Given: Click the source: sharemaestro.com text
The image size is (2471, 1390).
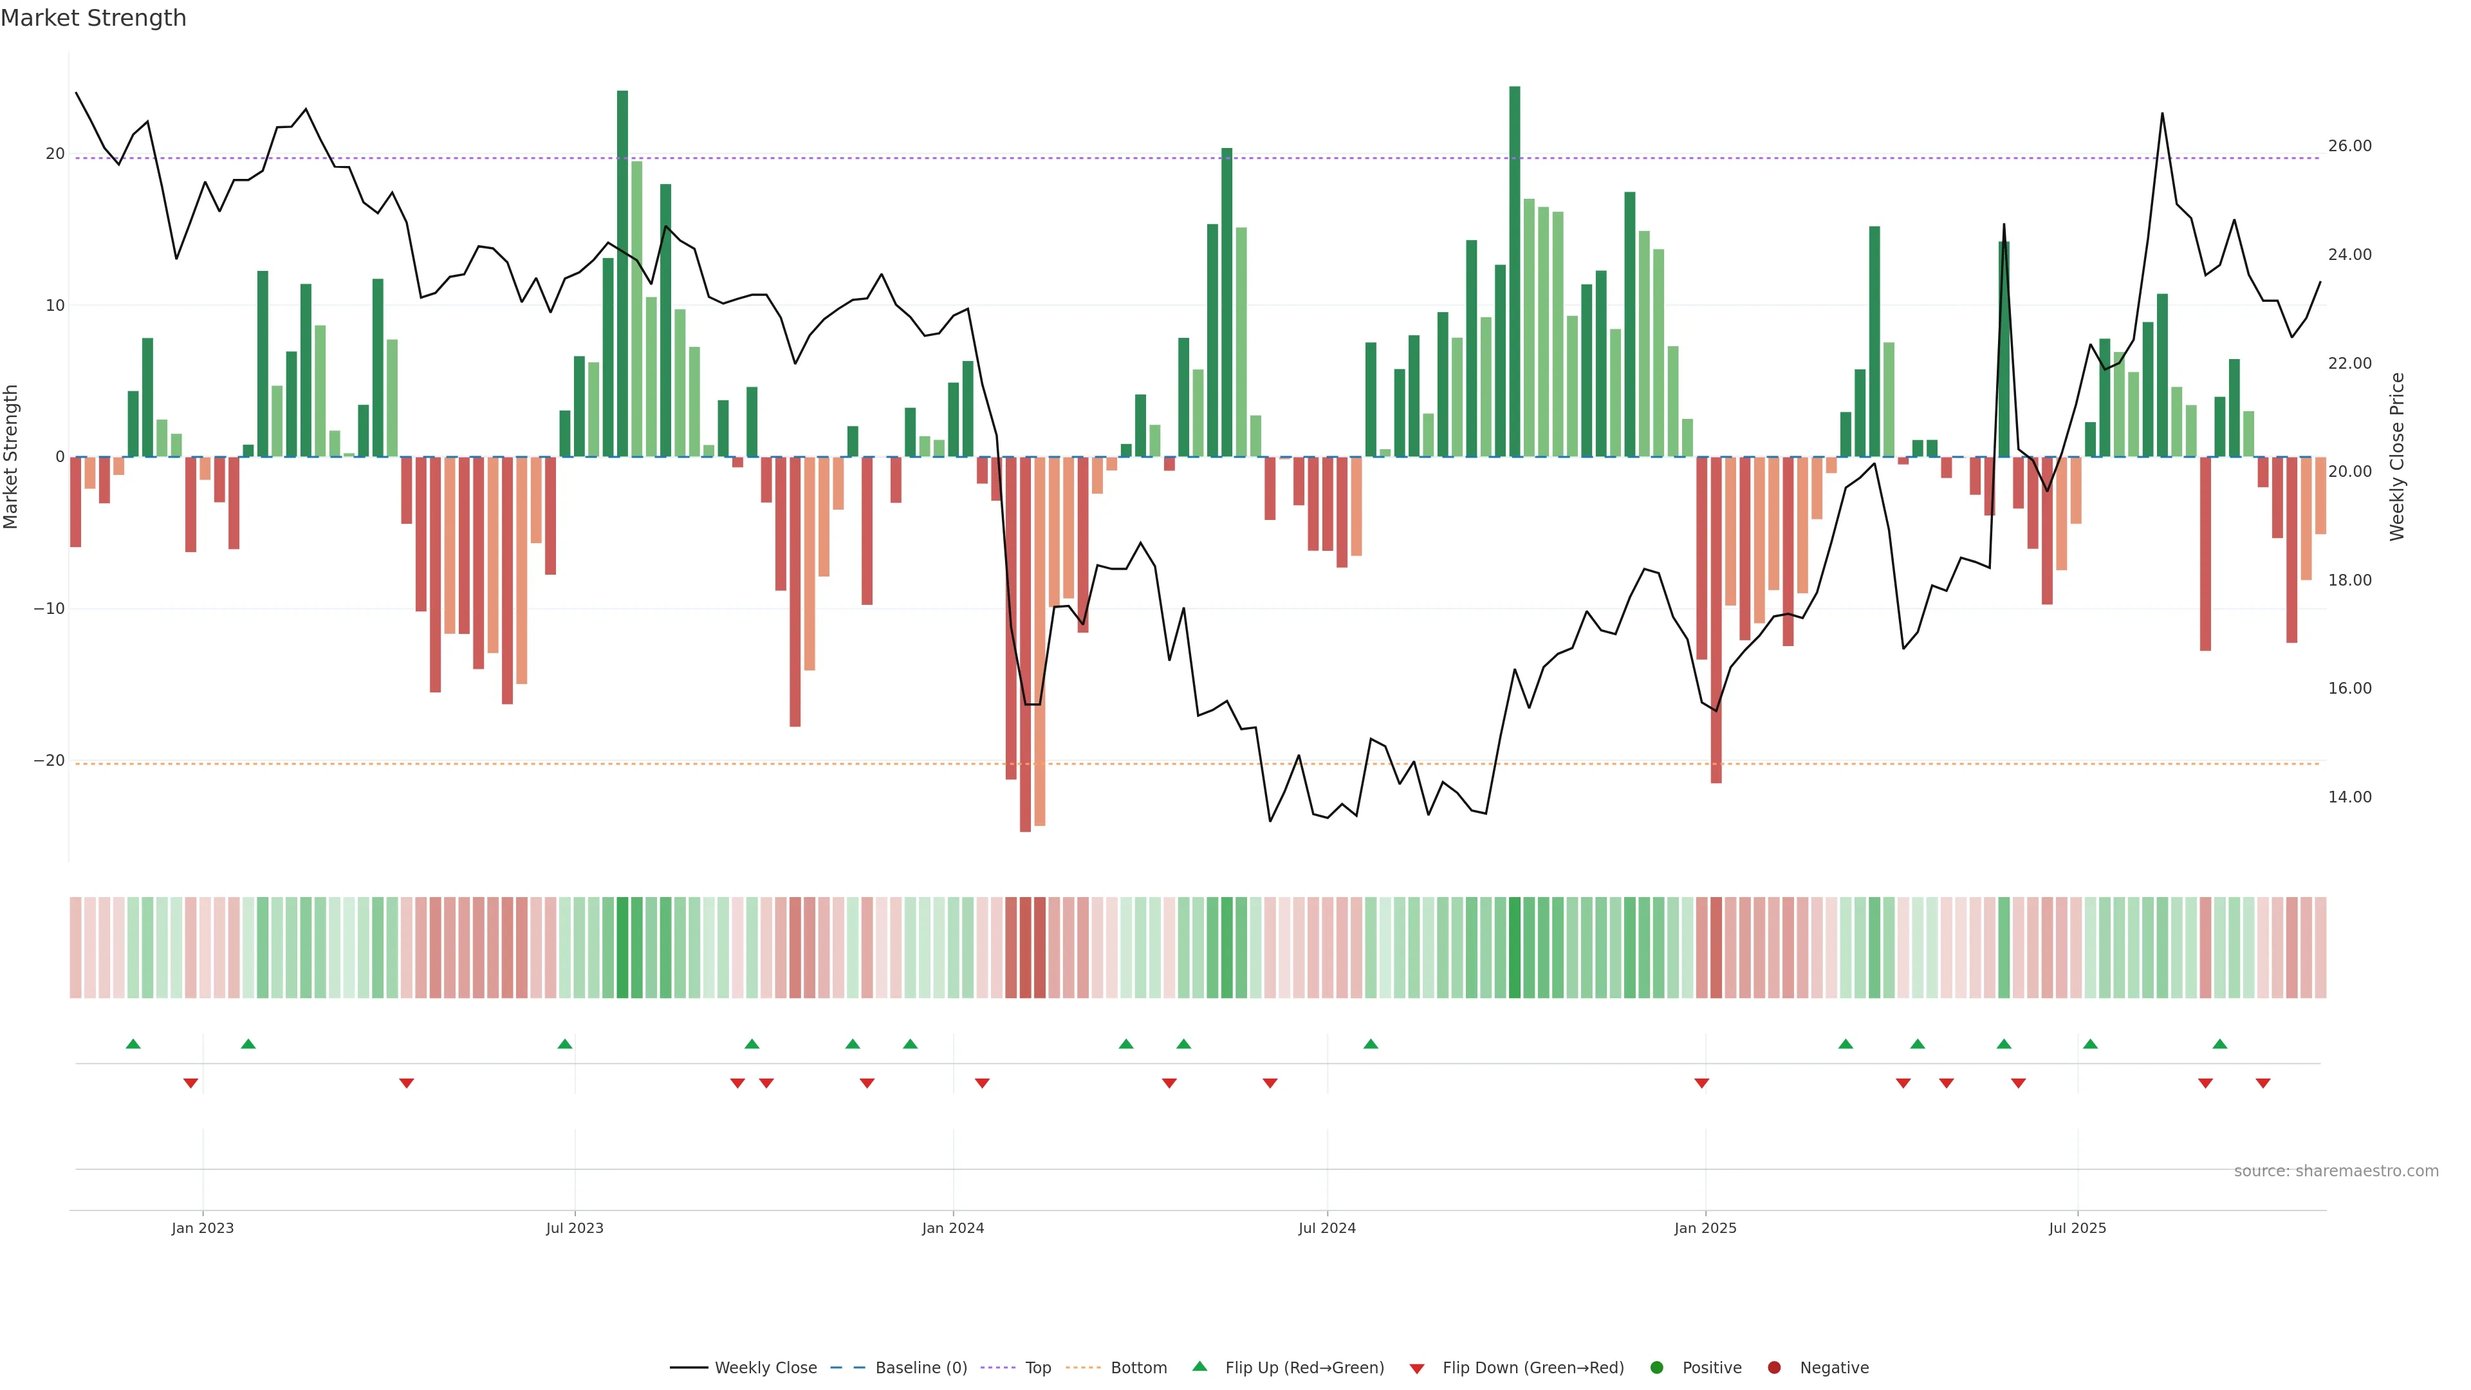Looking at the screenshot, I should coord(2336,1171).
